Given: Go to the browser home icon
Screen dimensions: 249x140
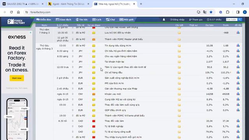Looking at the screenshot, I should pyautogui.click(x=18, y=12).
